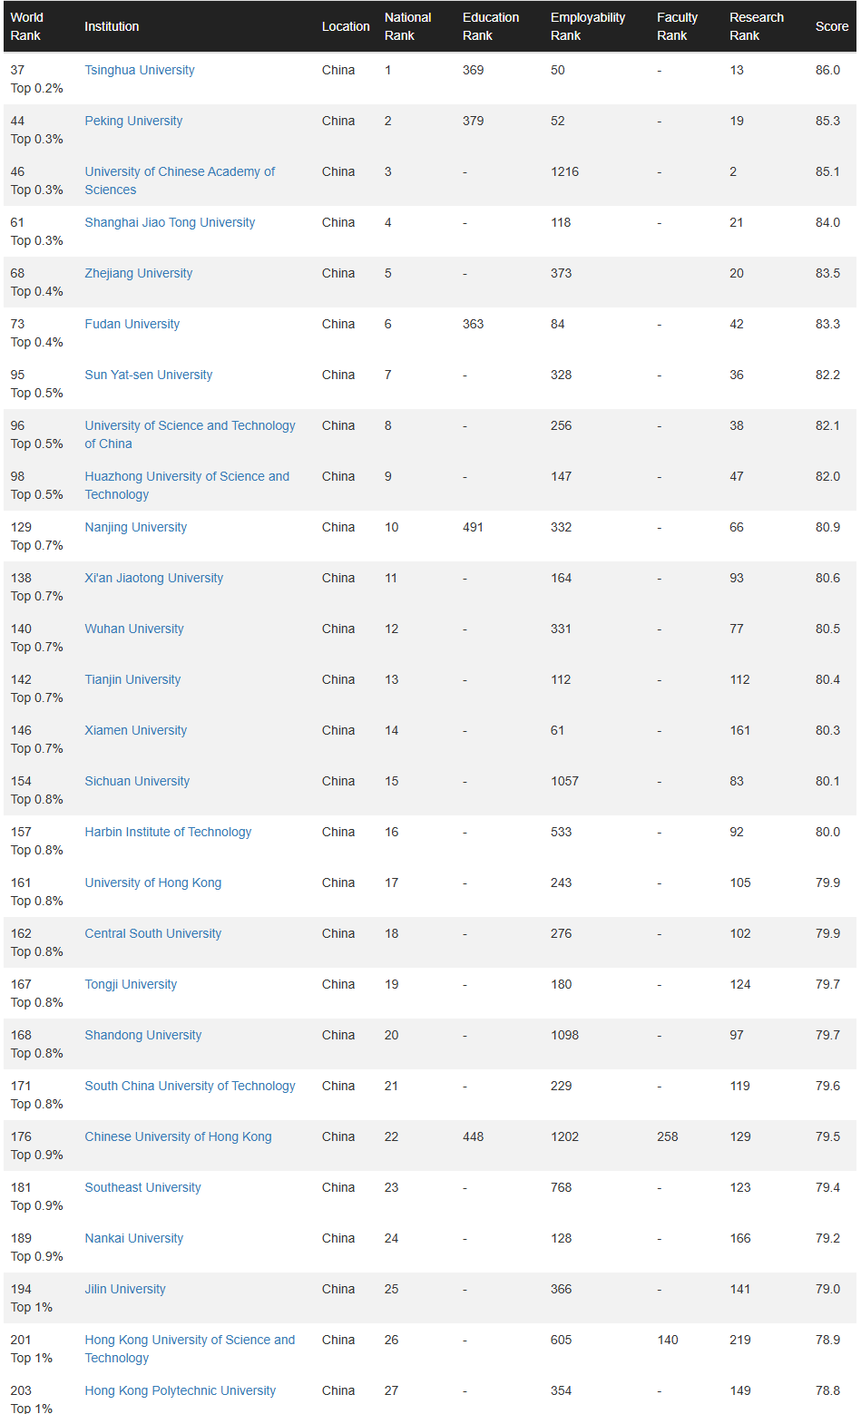
Task: Click Sun Yat-sen University link
Action: [x=148, y=375]
